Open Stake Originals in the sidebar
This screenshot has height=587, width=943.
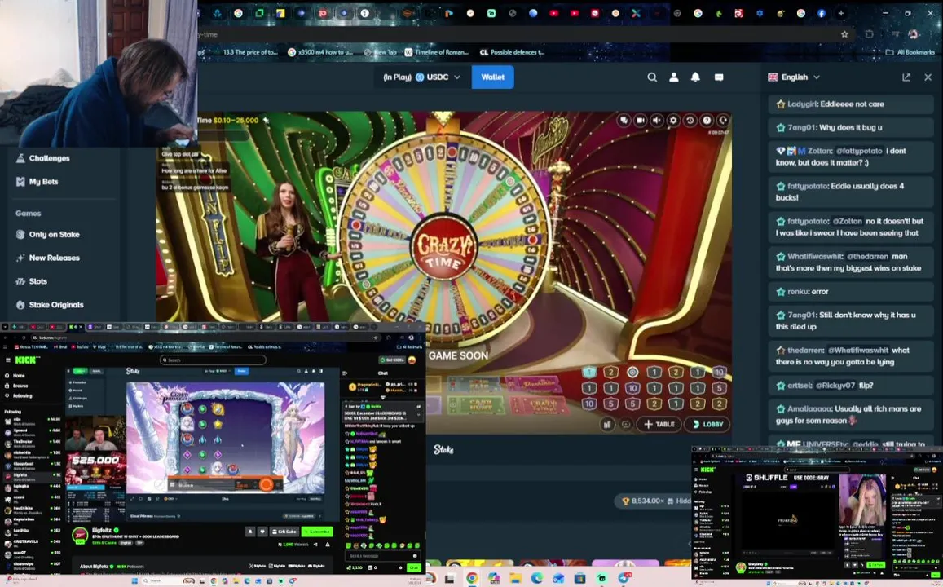click(50, 305)
